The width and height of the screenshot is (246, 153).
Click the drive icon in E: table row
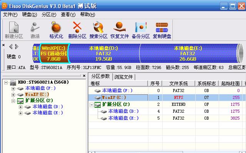[x=104, y=118]
